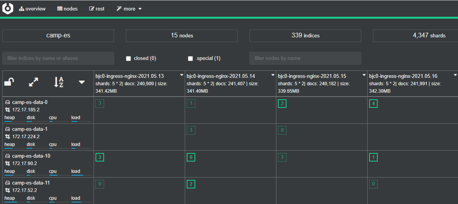Viewport: 458px width, 204px height.
Task: Open the caret menu beside the sort icon
Action: [82, 82]
